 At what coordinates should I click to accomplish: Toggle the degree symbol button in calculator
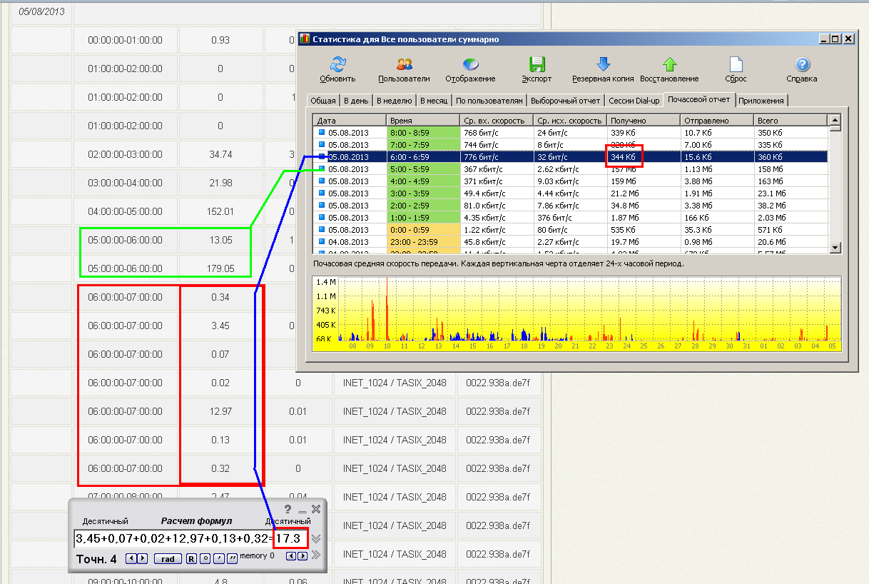pos(205,558)
